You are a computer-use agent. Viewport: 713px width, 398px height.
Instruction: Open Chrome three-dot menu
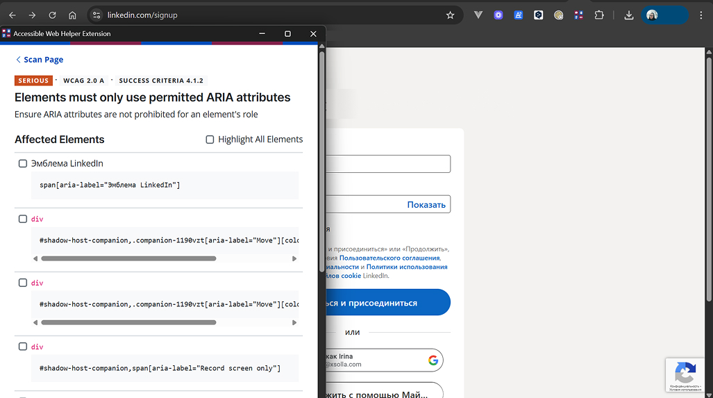point(701,15)
